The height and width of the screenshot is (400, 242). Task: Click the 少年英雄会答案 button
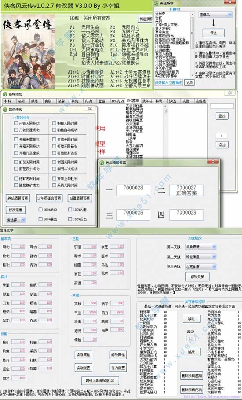coord(49,198)
